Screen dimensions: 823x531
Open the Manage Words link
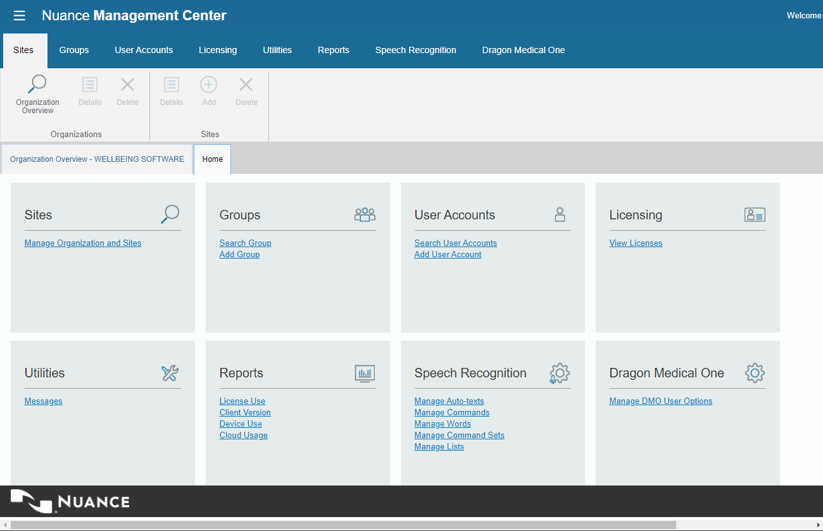click(443, 424)
